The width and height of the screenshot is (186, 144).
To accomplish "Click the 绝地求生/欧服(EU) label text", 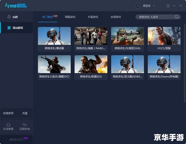I will tap(91, 77).
